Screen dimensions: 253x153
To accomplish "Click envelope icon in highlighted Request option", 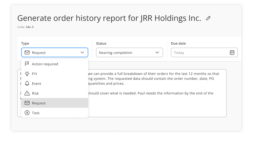I will point(27,103).
